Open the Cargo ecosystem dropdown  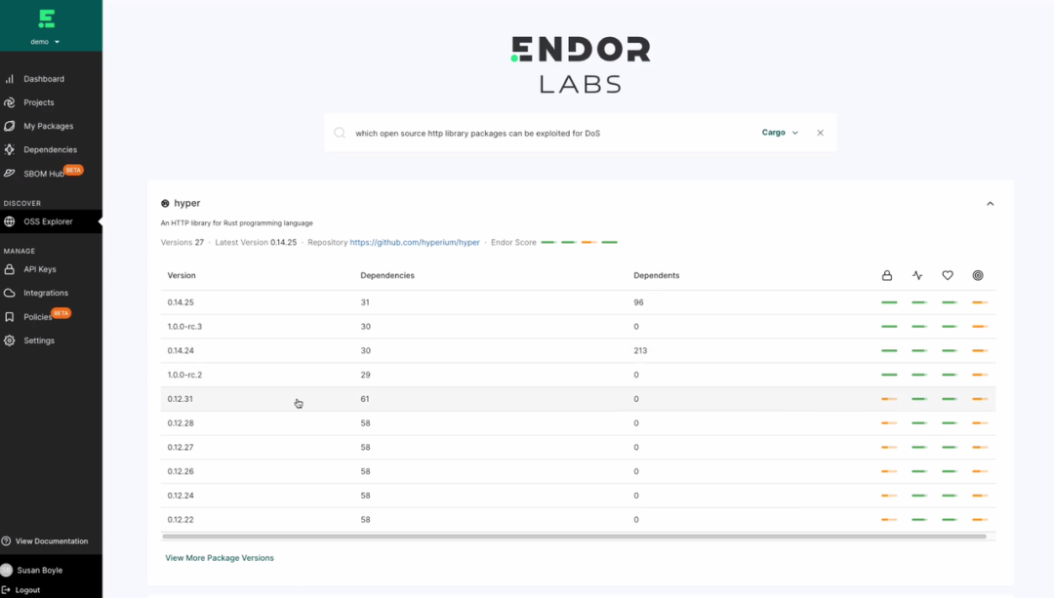pos(780,133)
